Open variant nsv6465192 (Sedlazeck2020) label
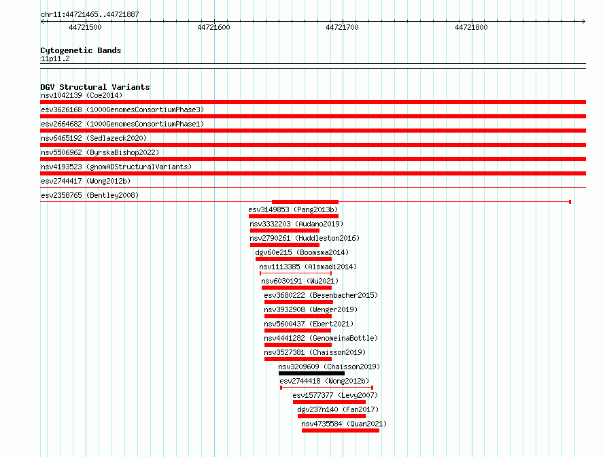 [94, 138]
